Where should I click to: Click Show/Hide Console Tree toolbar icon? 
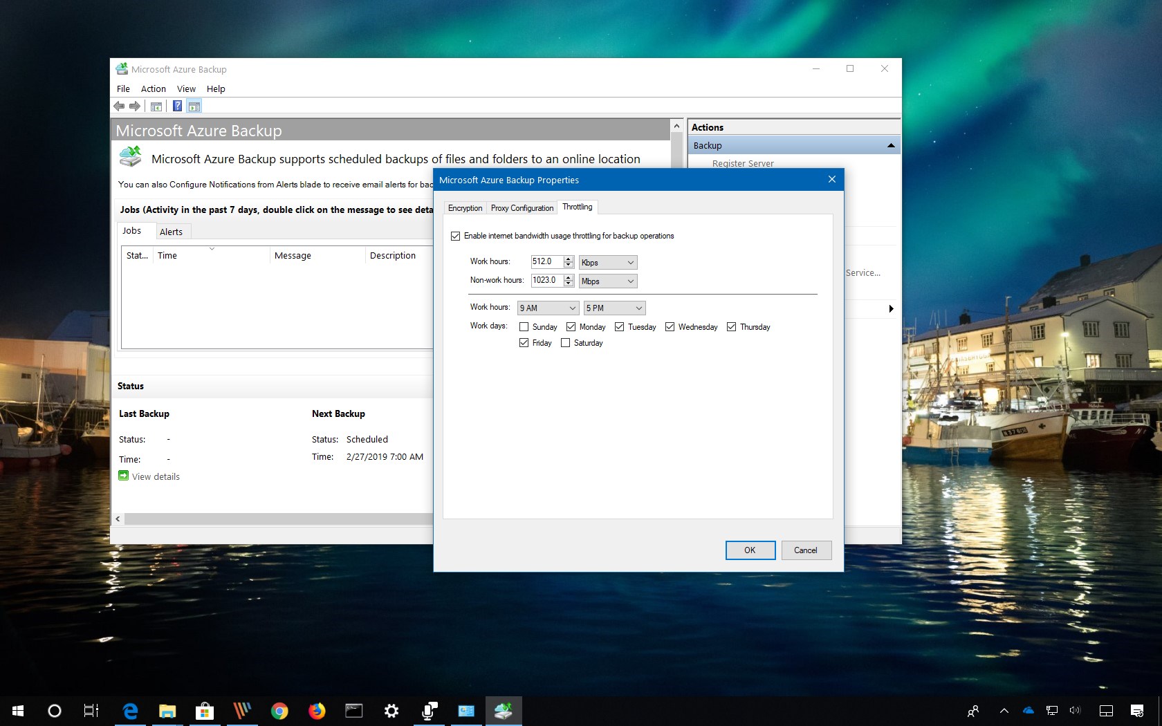[x=156, y=106]
